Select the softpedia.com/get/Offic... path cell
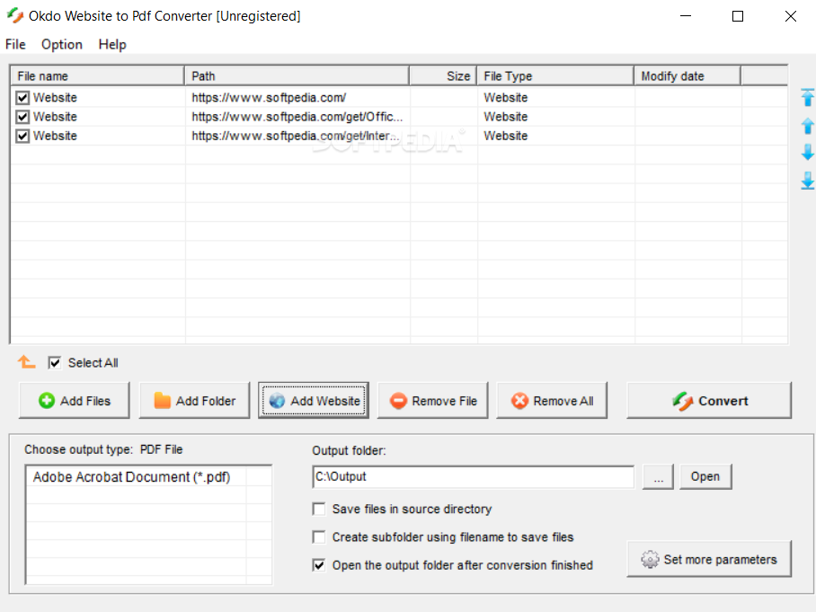Screen dimensions: 816x612 click(297, 117)
